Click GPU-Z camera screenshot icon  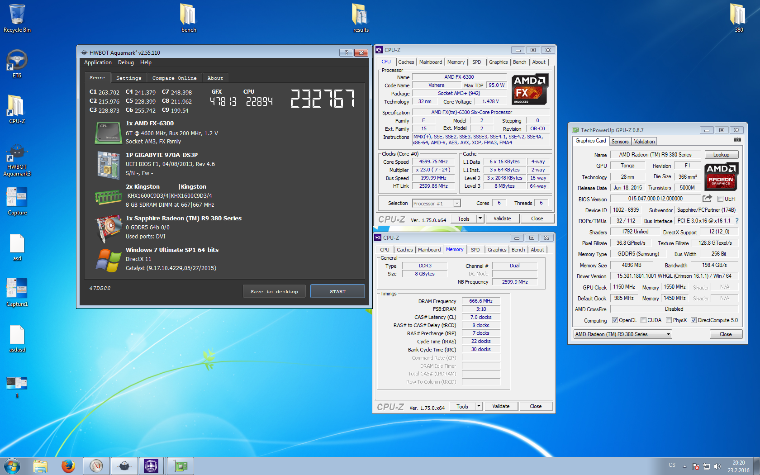click(x=737, y=140)
